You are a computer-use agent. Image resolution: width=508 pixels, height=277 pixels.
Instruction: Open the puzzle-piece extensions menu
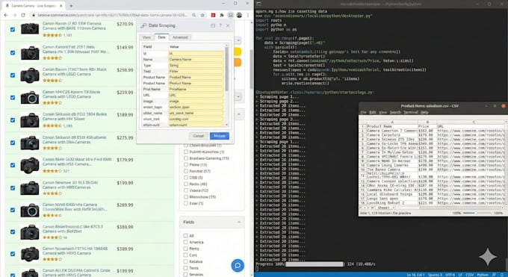222,15
